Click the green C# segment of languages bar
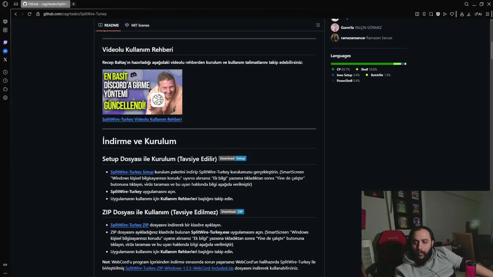The image size is (493, 277). point(362,64)
